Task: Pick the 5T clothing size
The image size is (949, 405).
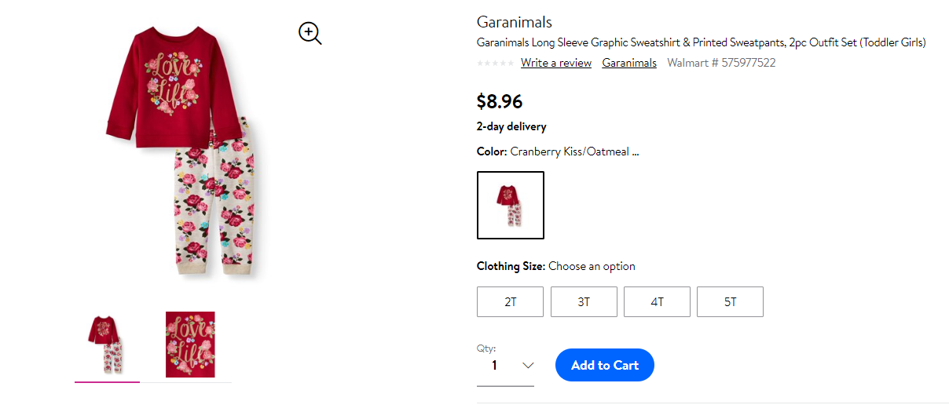Action: tap(730, 301)
